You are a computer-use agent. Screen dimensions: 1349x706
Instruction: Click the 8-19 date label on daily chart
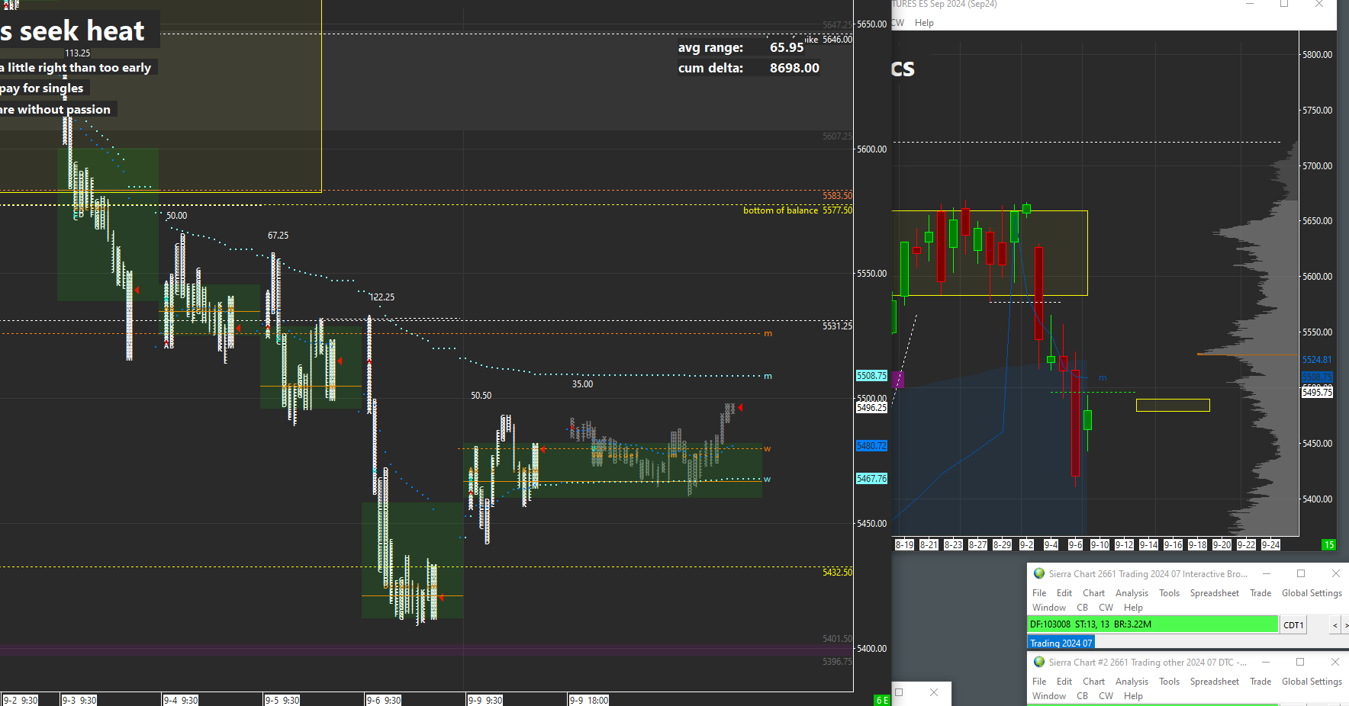(x=904, y=544)
